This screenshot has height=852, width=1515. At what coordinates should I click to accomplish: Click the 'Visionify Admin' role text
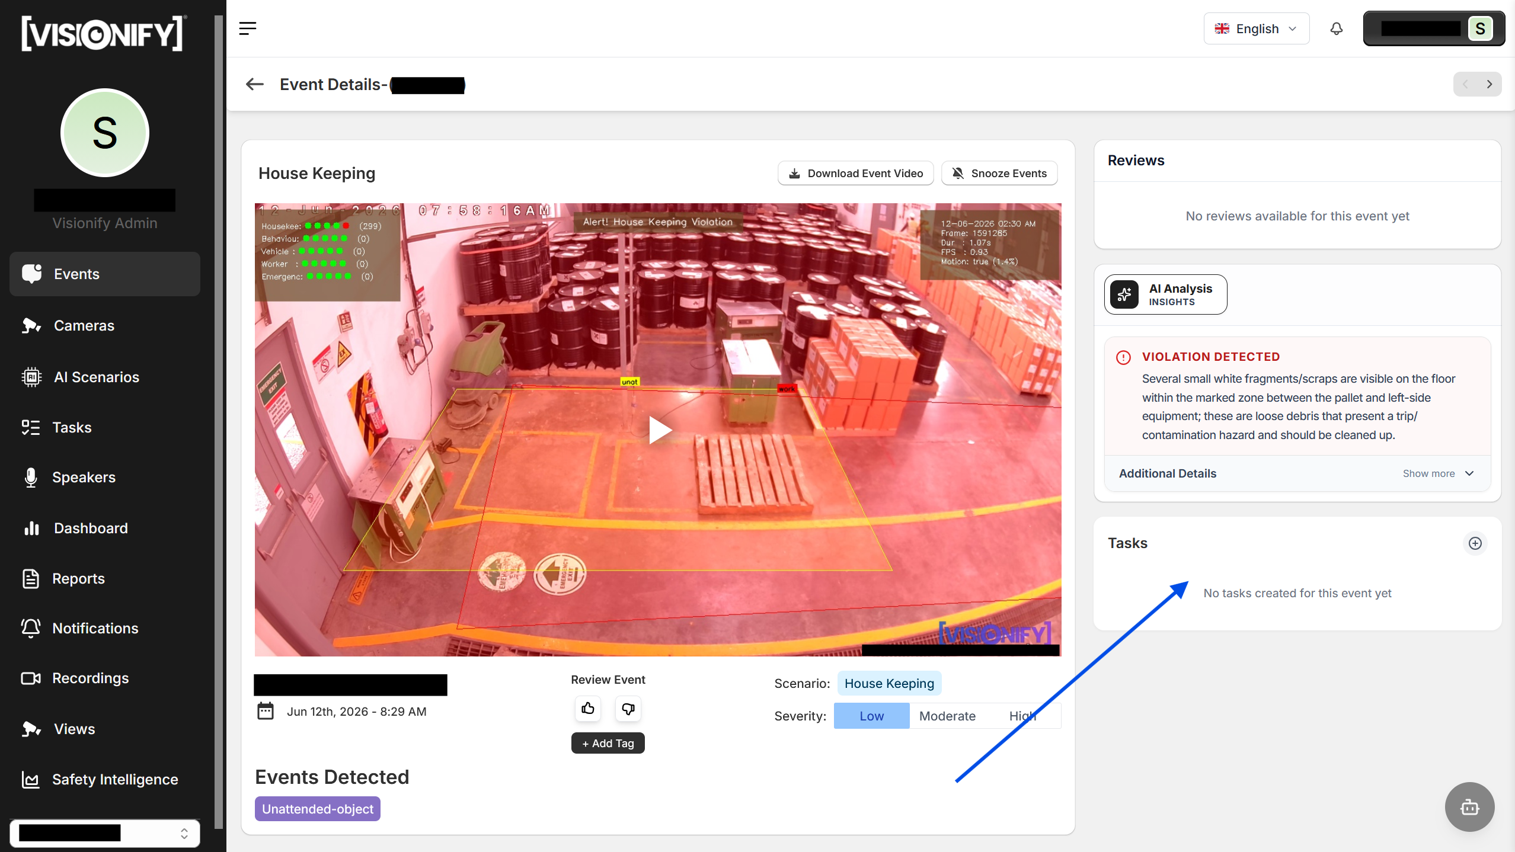click(105, 223)
